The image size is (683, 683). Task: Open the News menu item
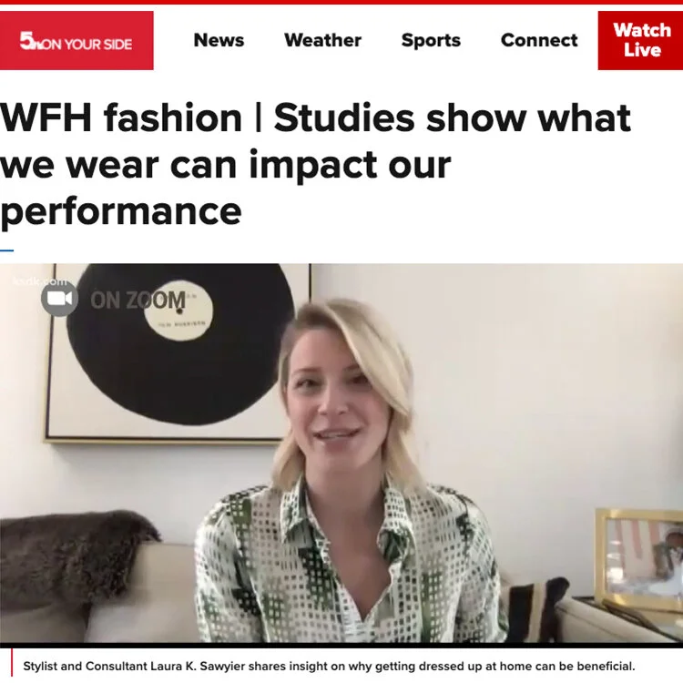click(219, 40)
